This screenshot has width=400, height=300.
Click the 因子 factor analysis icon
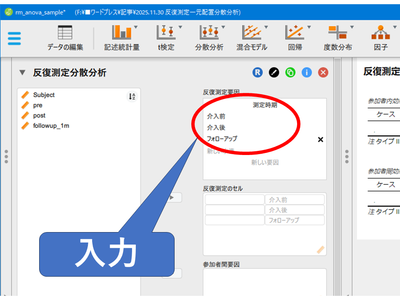[x=380, y=38]
